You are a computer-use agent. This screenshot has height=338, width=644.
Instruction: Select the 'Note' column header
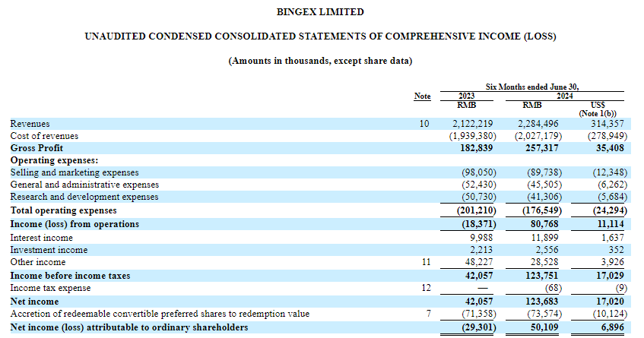(422, 96)
